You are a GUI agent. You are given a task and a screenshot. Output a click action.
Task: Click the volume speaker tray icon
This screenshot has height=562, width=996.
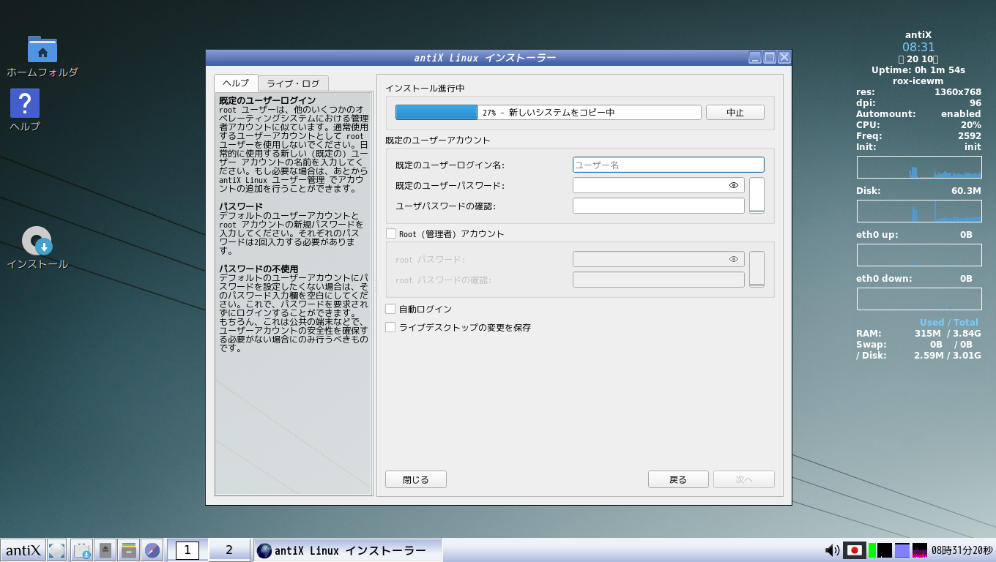point(832,550)
